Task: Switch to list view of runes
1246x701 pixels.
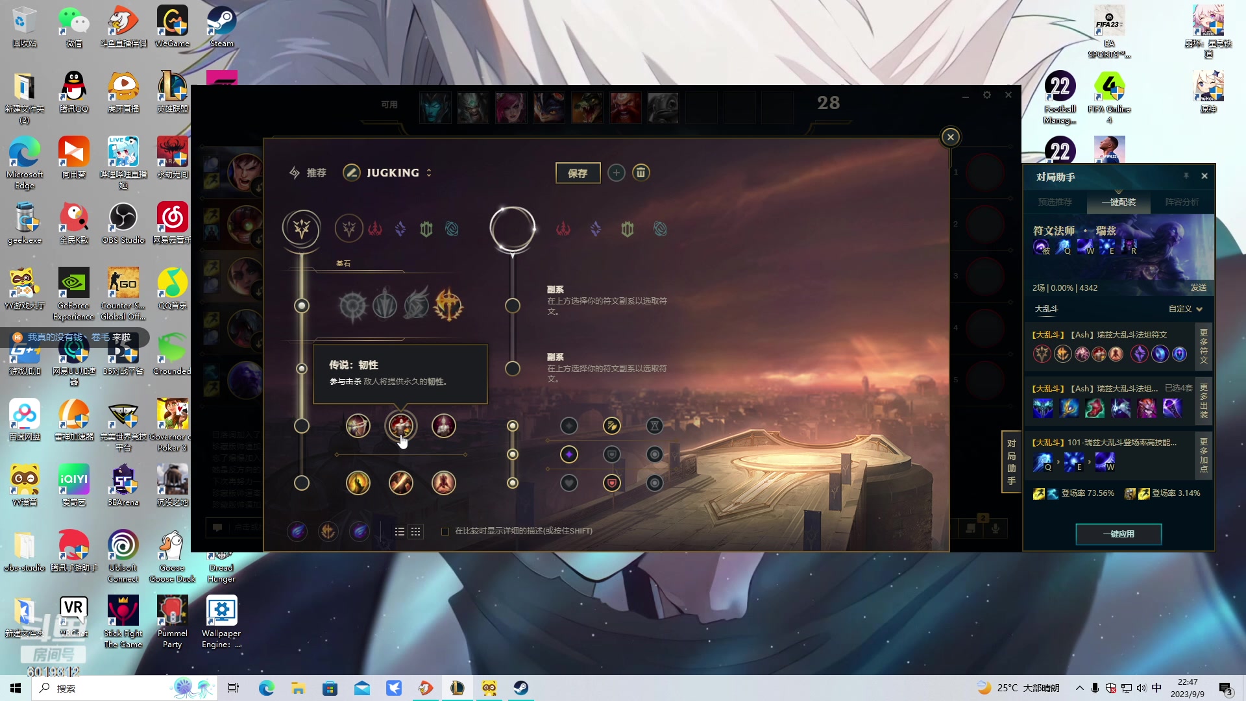Action: tap(400, 532)
